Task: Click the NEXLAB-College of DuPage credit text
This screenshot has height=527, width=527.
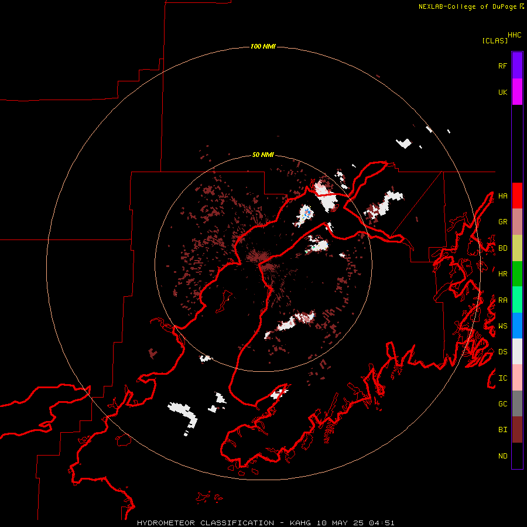Action: (467, 6)
